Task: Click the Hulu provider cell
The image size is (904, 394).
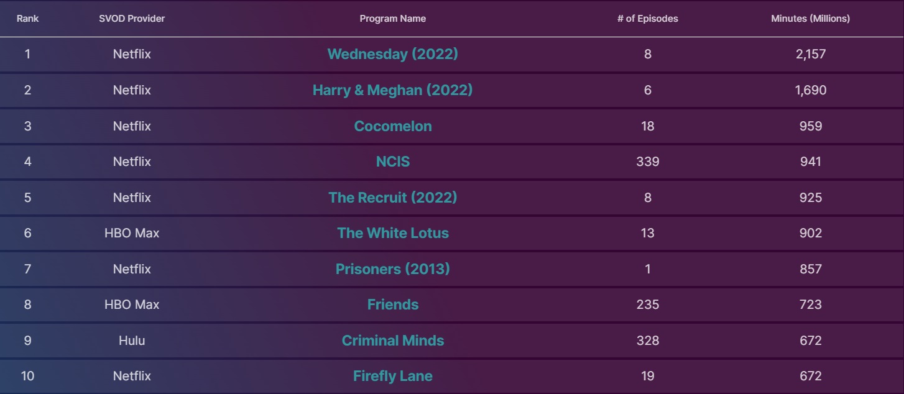Action: click(132, 341)
